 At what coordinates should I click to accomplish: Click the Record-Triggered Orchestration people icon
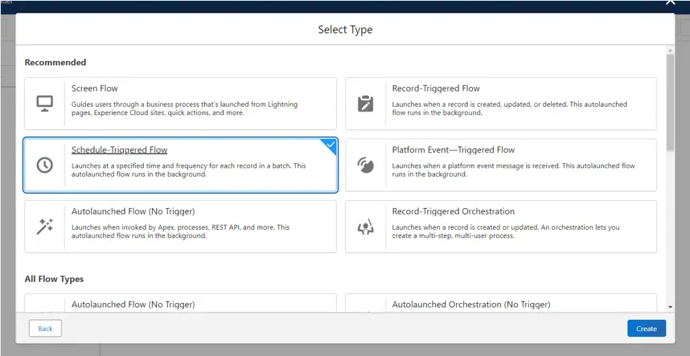(x=365, y=227)
